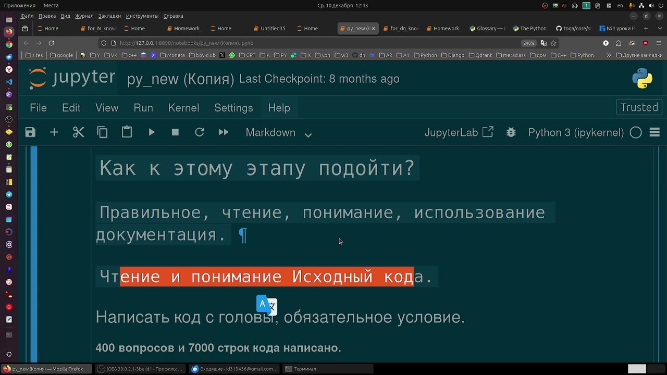Restart kernel and run all cells
The image size is (667, 375).
pos(224,132)
